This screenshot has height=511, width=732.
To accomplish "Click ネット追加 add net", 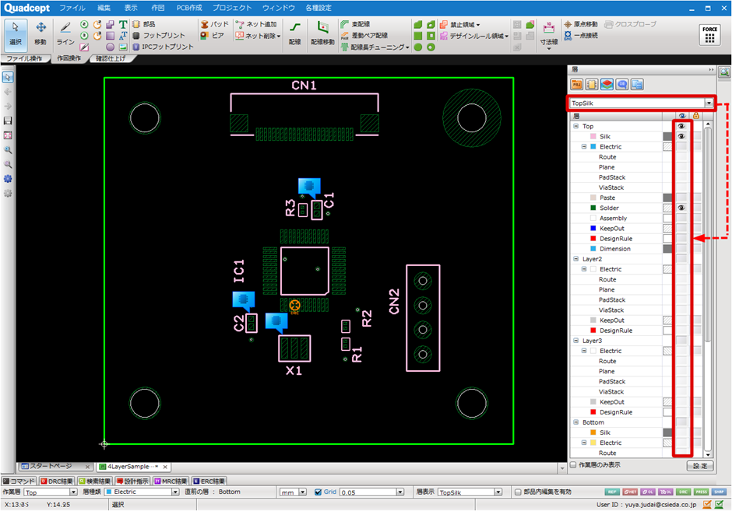I will (256, 24).
